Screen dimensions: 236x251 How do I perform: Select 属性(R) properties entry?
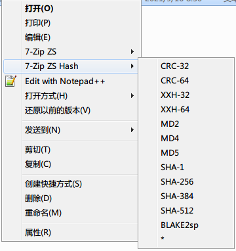[x=38, y=233]
